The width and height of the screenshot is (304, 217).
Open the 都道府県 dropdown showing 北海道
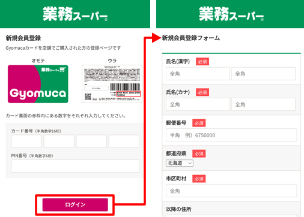pyautogui.click(x=180, y=163)
